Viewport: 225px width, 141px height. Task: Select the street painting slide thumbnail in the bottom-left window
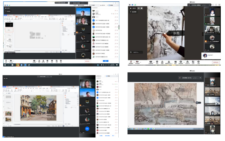[x=8, y=114]
